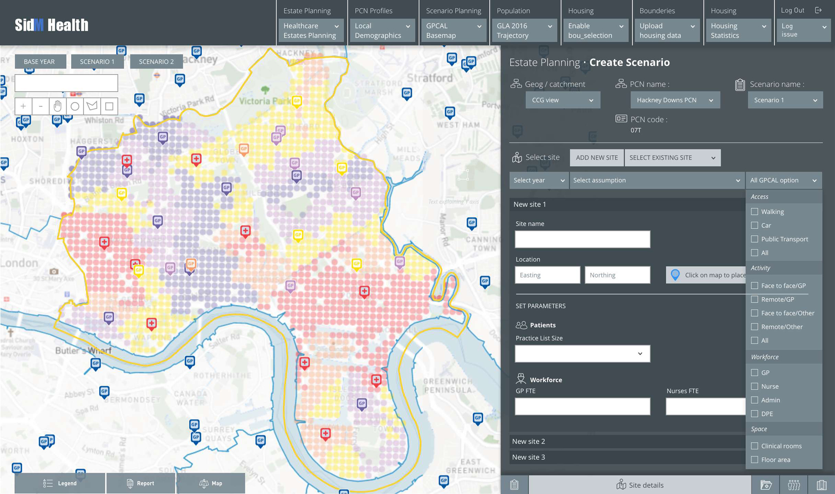
Task: Check the Face to face/GP option
Action: (755, 286)
